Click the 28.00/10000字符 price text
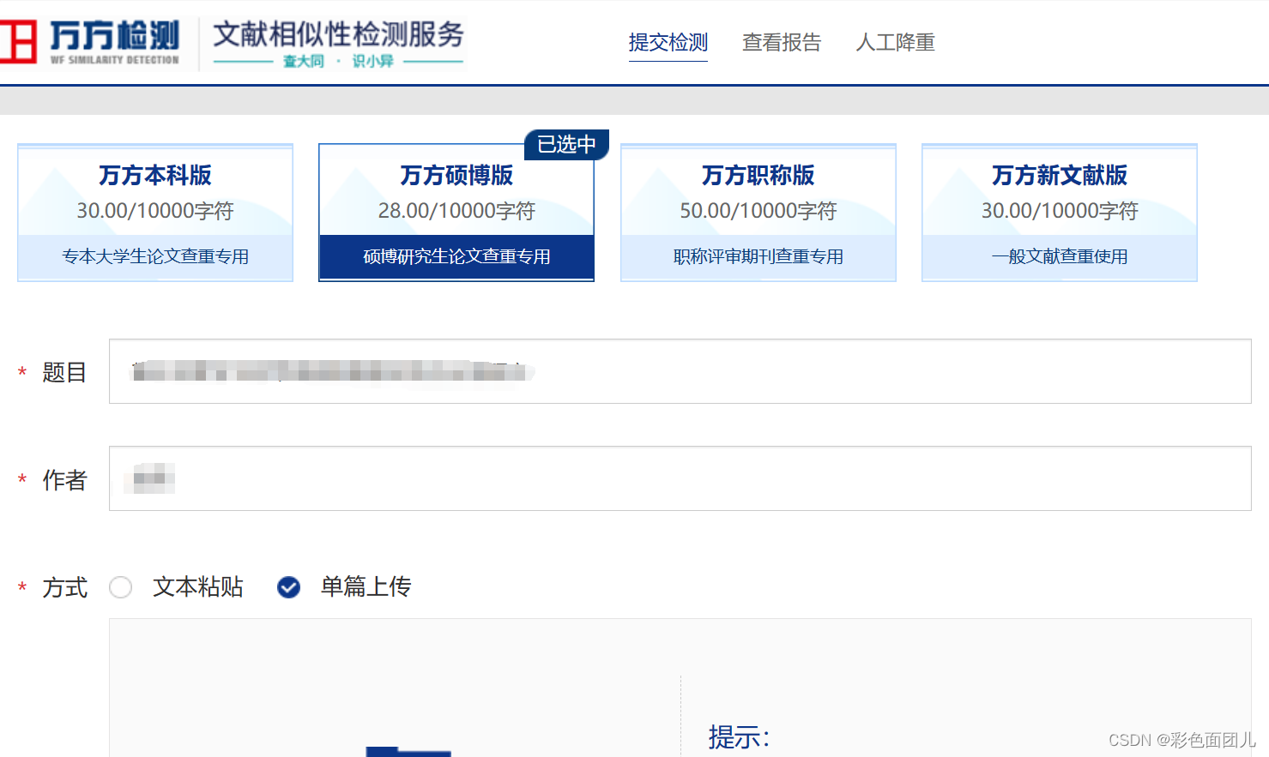 (456, 211)
